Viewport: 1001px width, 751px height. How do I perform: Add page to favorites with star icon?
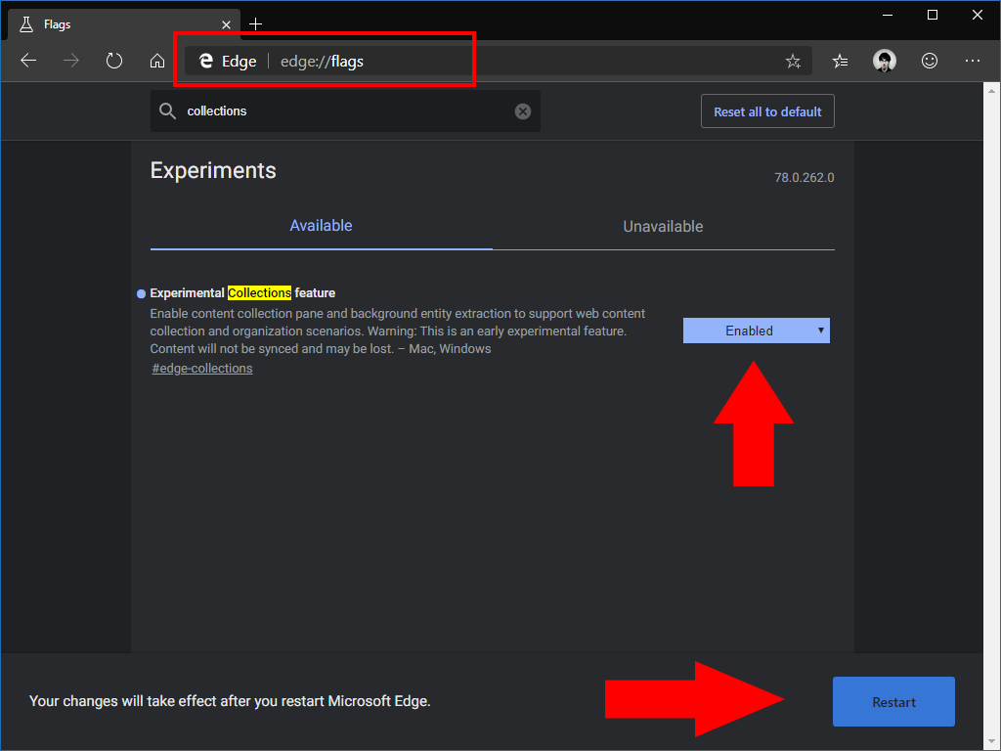click(793, 61)
